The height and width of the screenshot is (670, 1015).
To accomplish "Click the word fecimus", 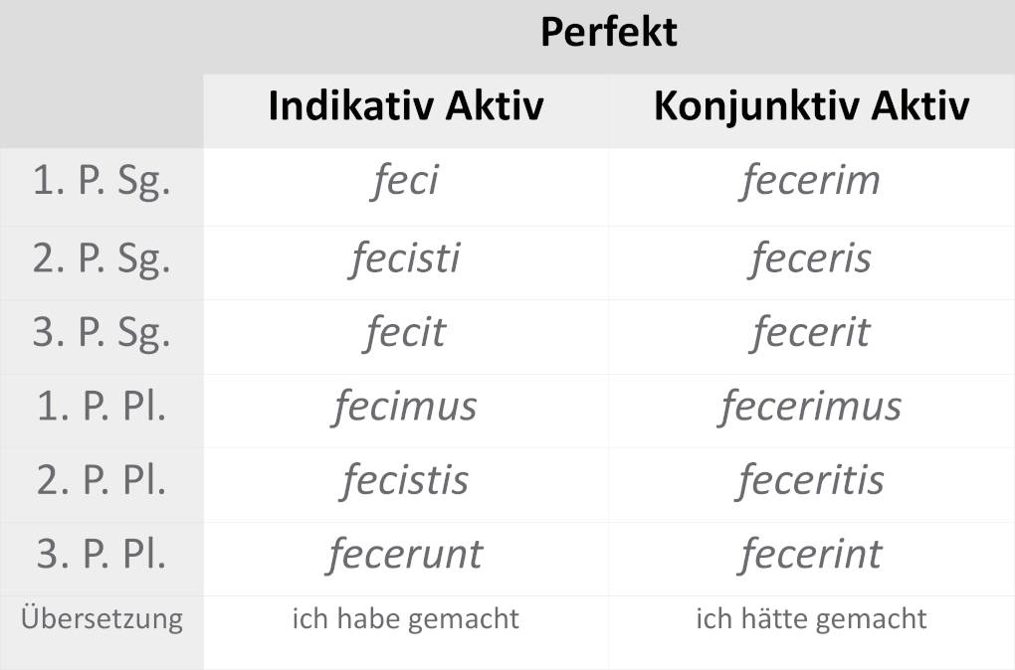I will 405,406.
